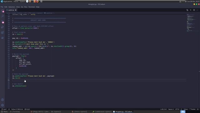Open the Selection menu

click(12, 7)
